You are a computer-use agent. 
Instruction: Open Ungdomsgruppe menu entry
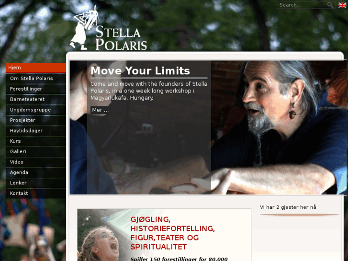pyautogui.click(x=36, y=110)
